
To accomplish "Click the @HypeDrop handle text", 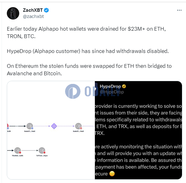I will pyautogui.click(x=112, y=92).
